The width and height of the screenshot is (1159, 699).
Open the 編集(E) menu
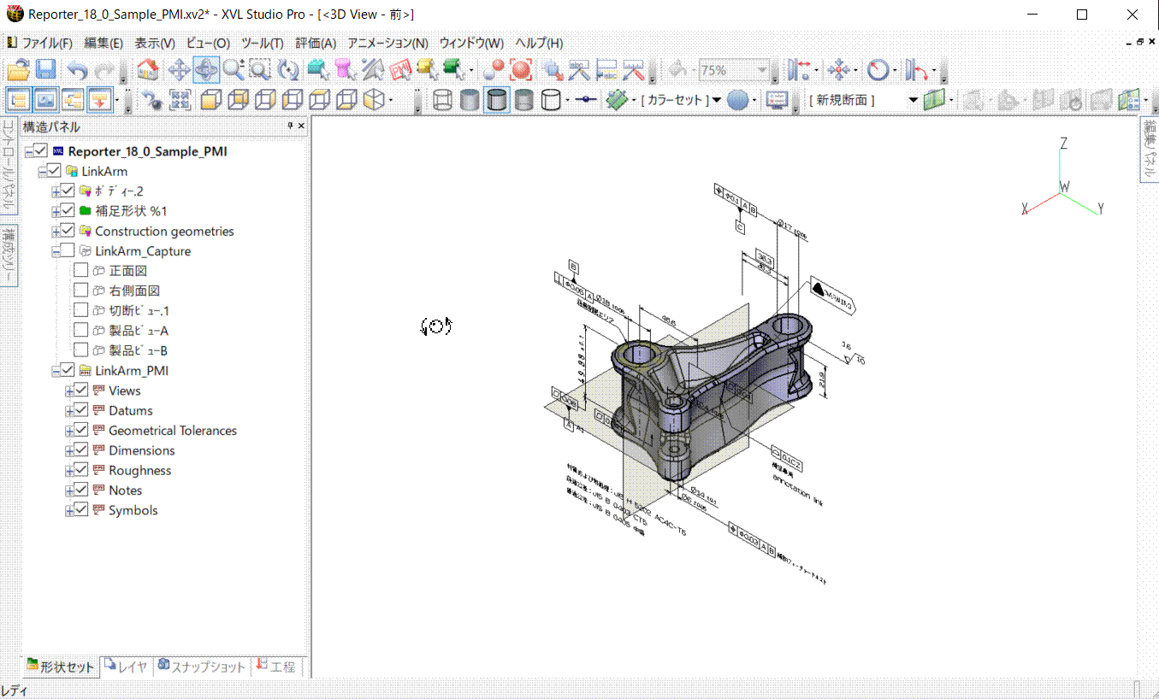[103, 43]
